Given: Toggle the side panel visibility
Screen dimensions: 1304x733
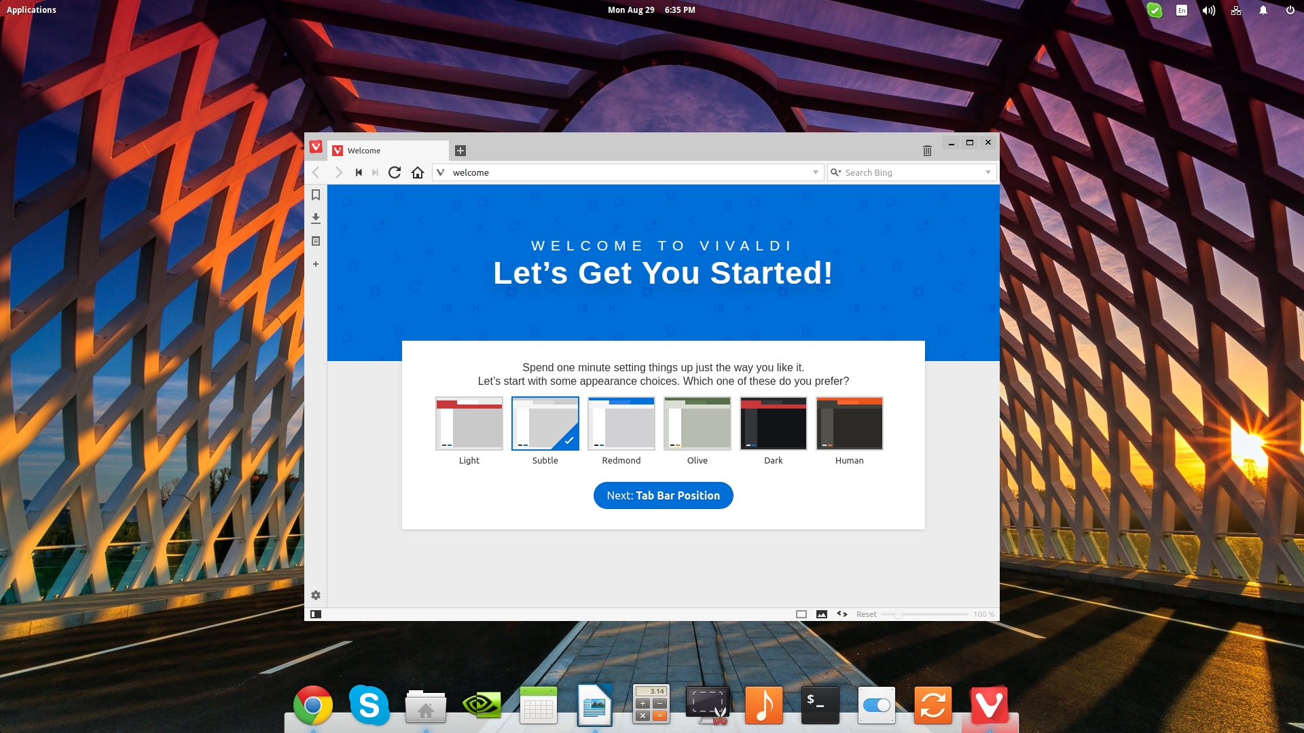Looking at the screenshot, I should tap(316, 614).
